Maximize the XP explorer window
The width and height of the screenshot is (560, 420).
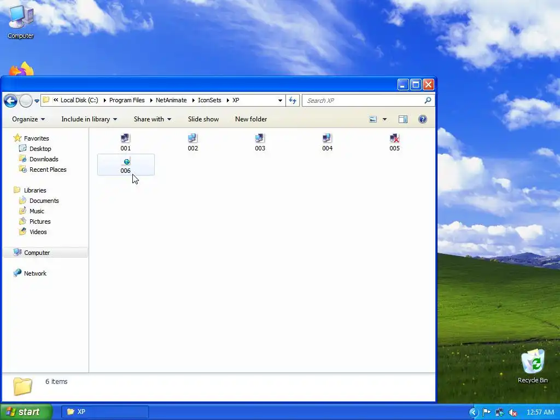[x=416, y=85]
